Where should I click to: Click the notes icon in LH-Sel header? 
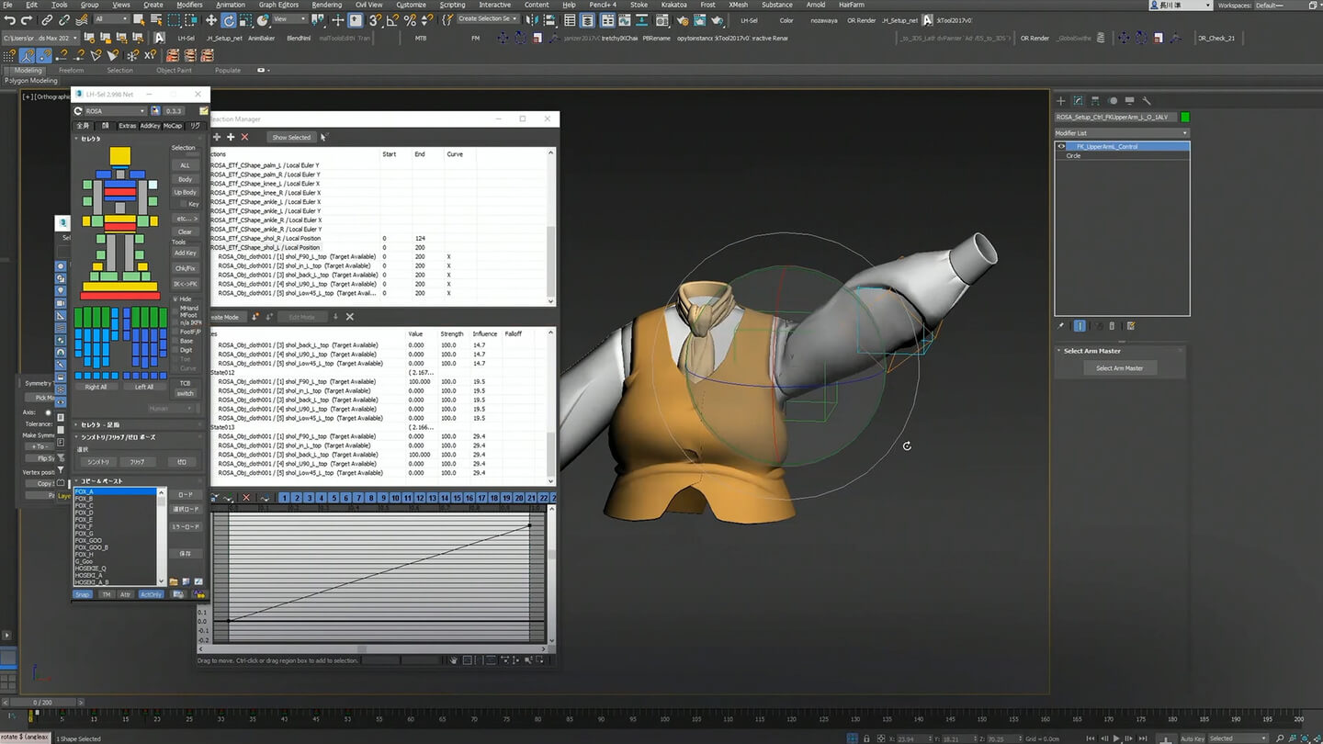pyautogui.click(x=203, y=111)
